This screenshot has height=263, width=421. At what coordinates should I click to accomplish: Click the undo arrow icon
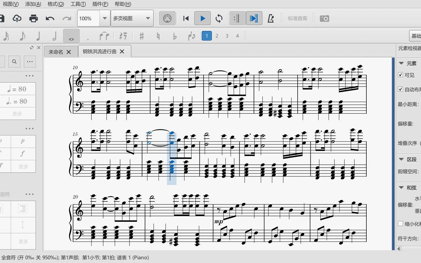(x=50, y=18)
